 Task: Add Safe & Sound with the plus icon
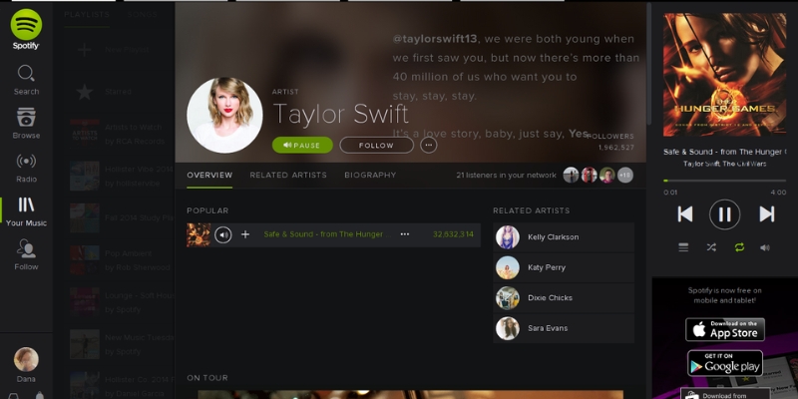click(245, 234)
